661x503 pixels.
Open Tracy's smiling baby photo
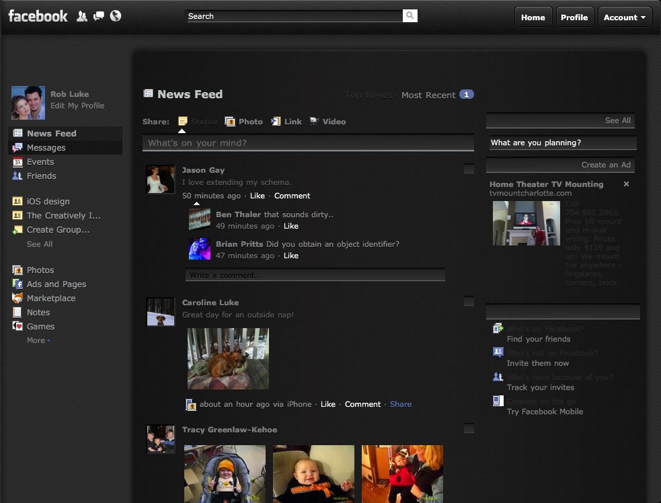pyautogui.click(x=313, y=473)
